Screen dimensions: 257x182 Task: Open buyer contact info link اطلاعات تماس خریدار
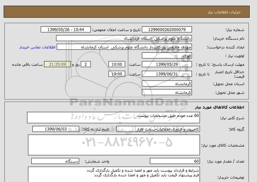click(37, 47)
